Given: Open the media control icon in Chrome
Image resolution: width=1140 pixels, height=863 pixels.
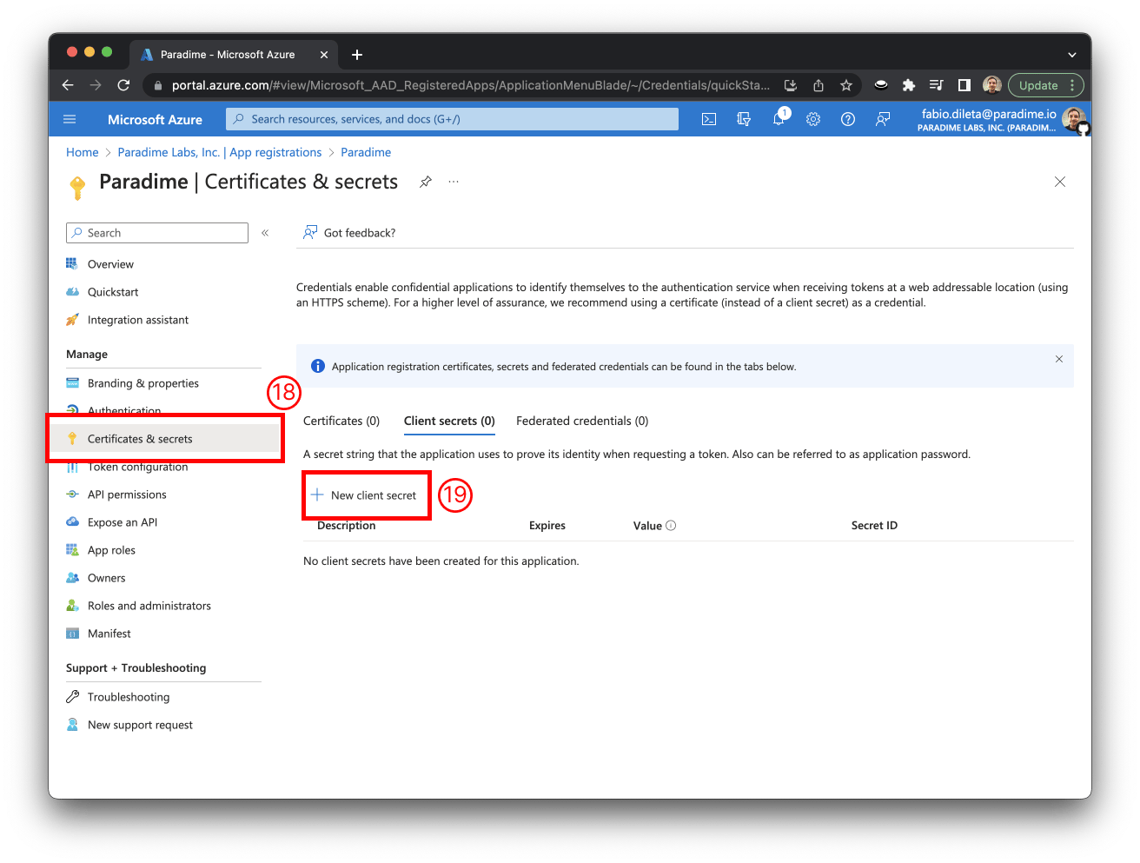Looking at the screenshot, I should pos(937,85).
